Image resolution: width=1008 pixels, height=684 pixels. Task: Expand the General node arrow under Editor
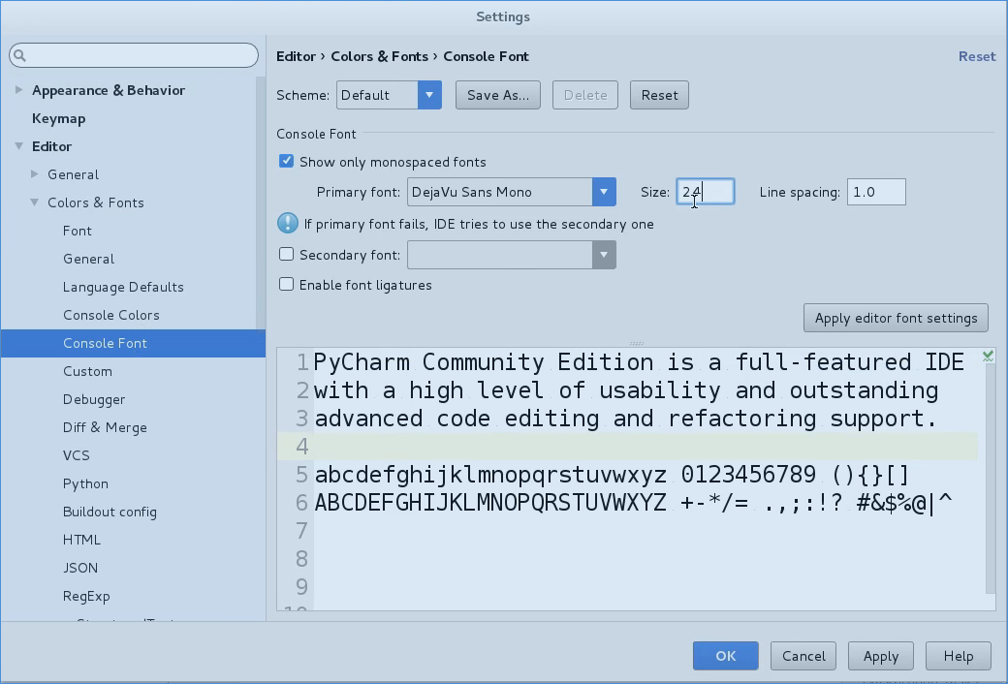[35, 174]
